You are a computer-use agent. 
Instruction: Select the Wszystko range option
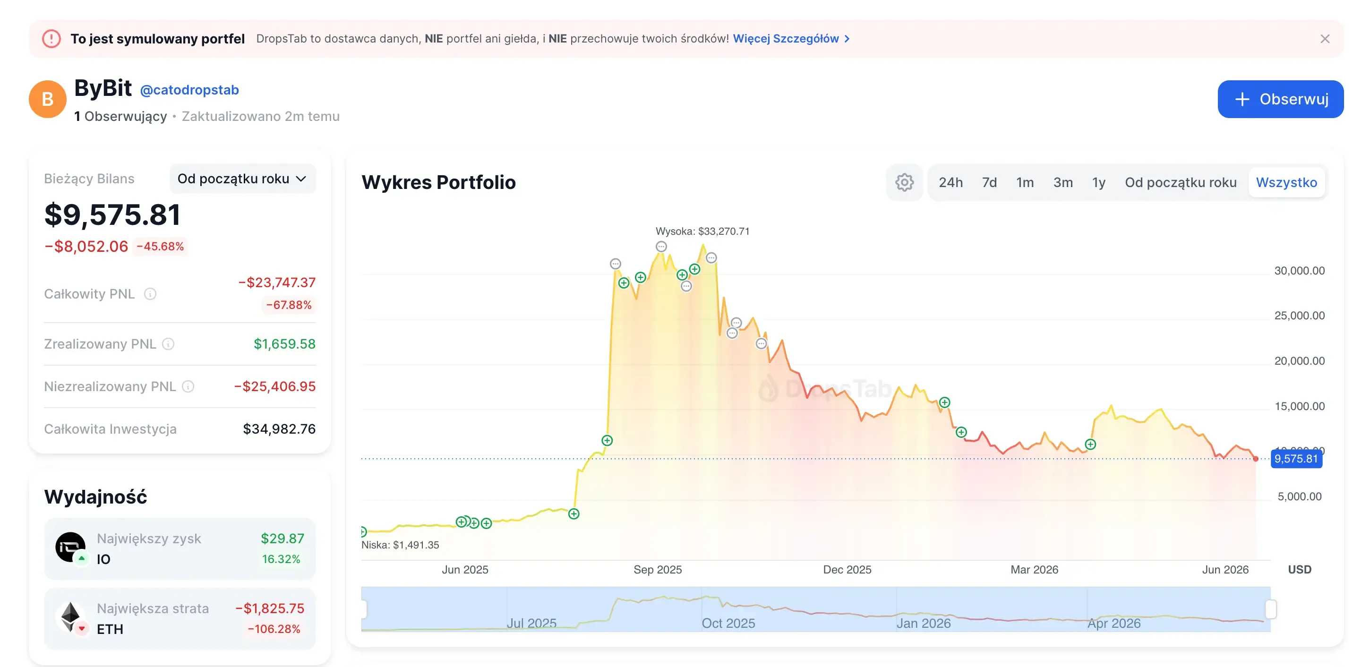tap(1286, 182)
